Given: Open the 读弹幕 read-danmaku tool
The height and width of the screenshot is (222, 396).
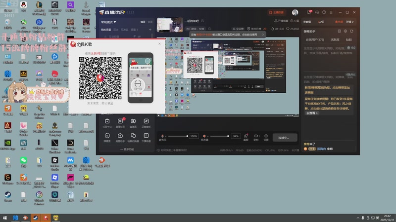Looking at the screenshot, I should (x=133, y=123).
